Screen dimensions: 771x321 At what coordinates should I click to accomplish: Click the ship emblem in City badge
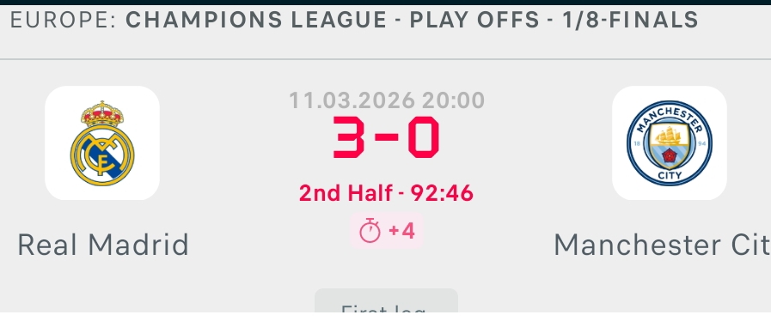670,135
